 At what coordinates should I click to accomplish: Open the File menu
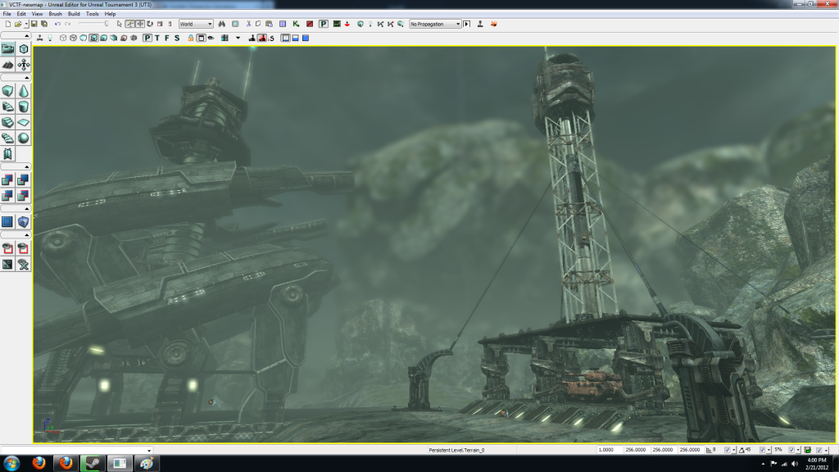click(7, 14)
